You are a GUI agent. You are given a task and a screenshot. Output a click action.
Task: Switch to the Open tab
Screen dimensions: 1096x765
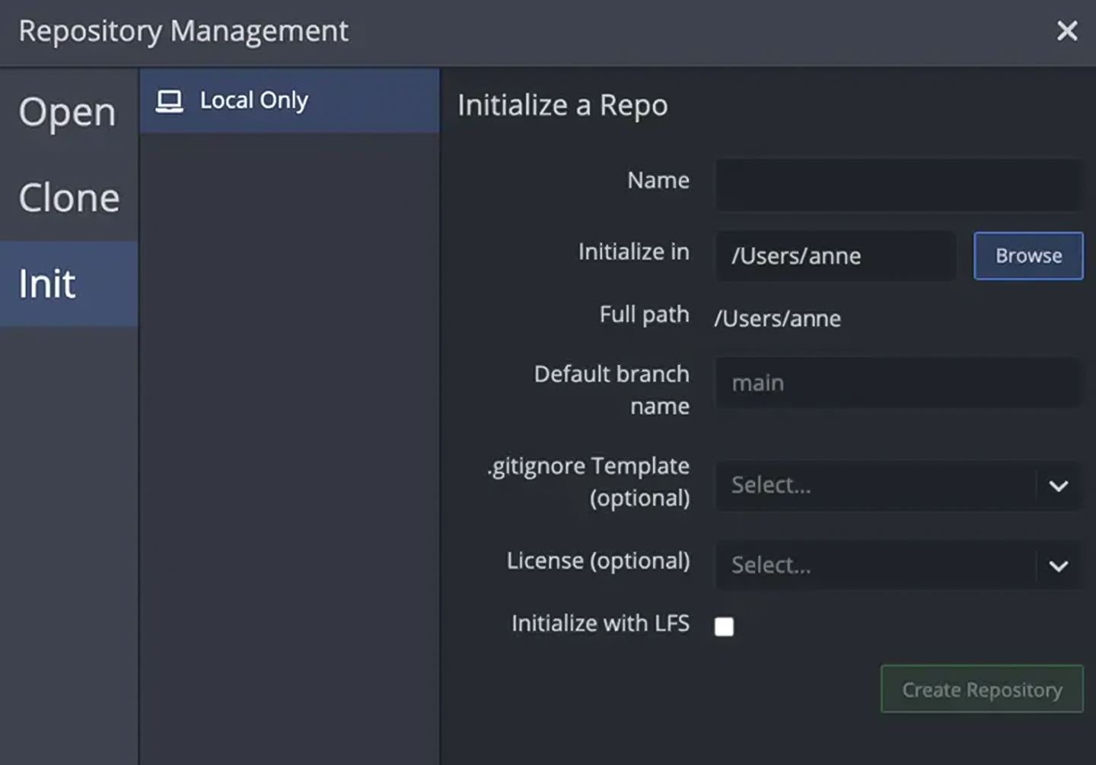coord(67,111)
